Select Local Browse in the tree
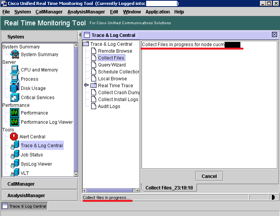 click(112, 79)
